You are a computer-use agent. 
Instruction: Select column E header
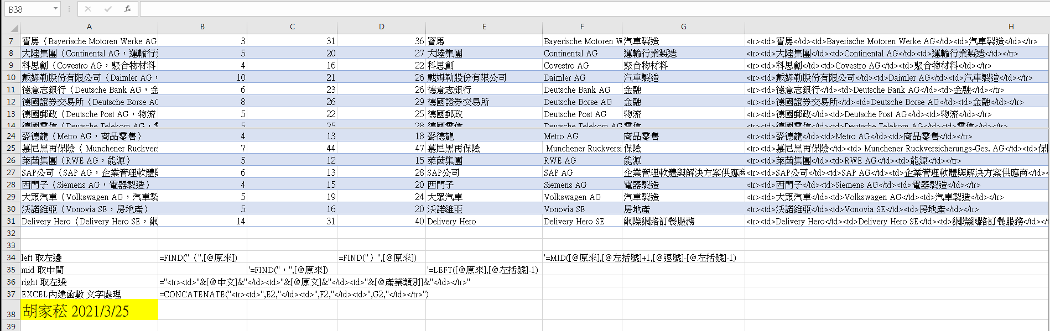pos(484,27)
